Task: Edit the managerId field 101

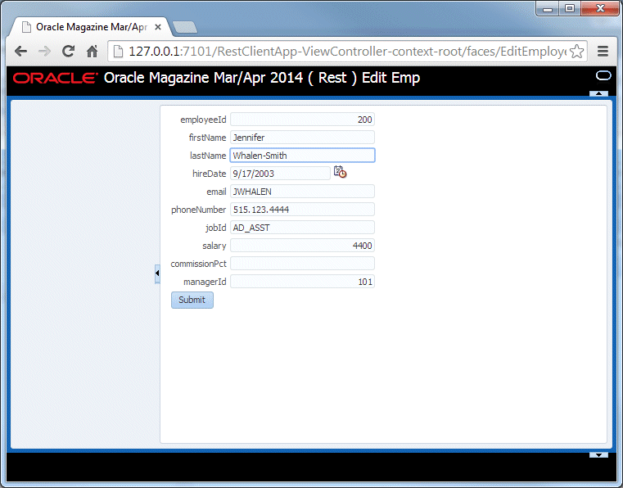Action: (302, 282)
